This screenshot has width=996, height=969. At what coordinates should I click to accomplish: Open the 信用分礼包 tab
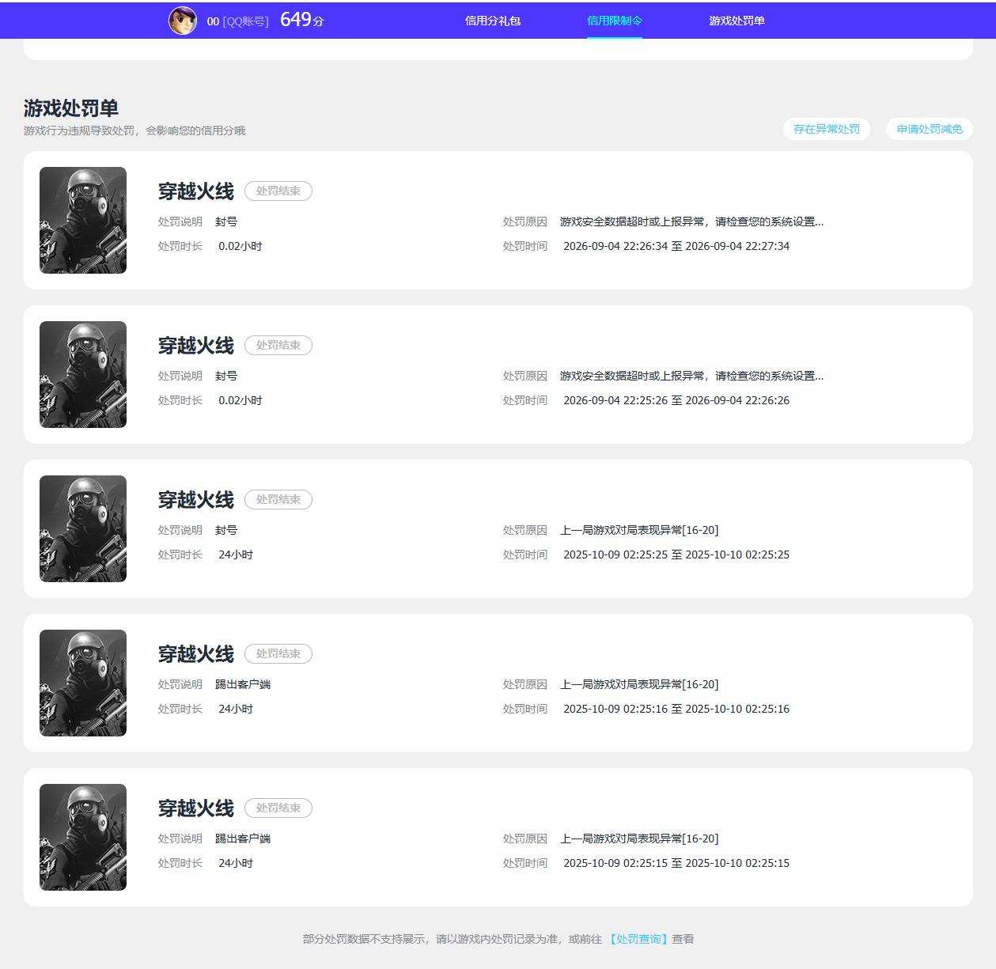(x=493, y=21)
